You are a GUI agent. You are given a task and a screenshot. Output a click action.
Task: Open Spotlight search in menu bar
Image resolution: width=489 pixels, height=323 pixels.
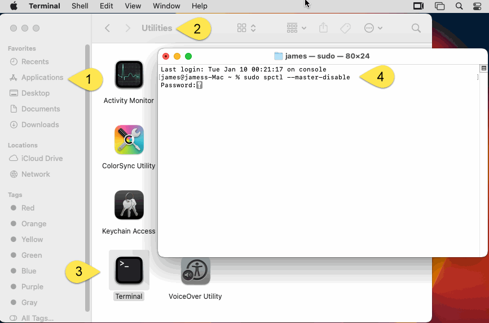(x=459, y=6)
